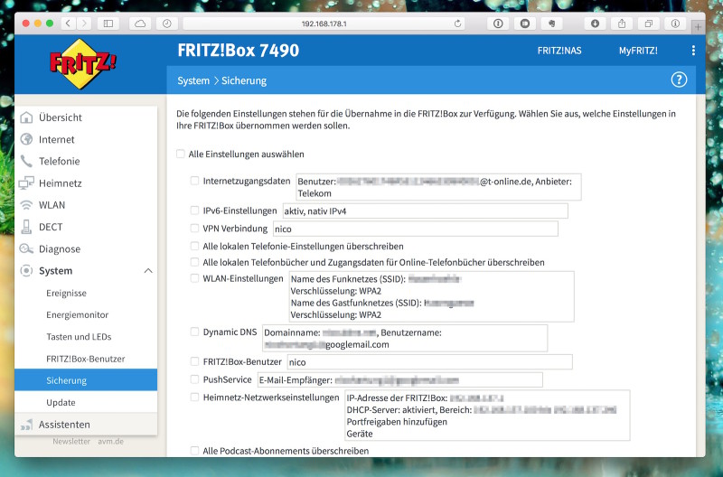
Task: Click the Internet globe icon
Action: [x=26, y=139]
